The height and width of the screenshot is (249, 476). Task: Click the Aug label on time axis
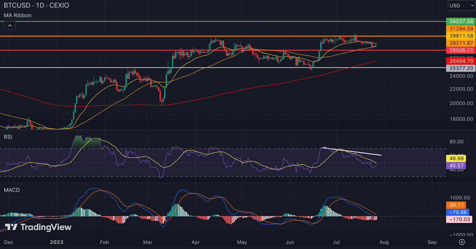click(x=384, y=242)
